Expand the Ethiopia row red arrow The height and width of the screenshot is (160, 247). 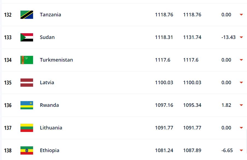[241, 150]
